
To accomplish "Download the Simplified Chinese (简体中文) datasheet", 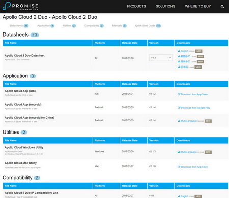I will click(185, 61).
